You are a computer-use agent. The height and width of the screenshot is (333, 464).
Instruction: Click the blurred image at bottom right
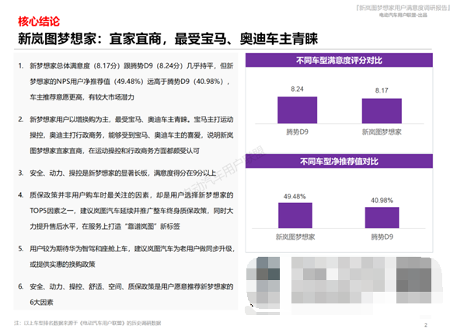pyautogui.click(x=344, y=285)
